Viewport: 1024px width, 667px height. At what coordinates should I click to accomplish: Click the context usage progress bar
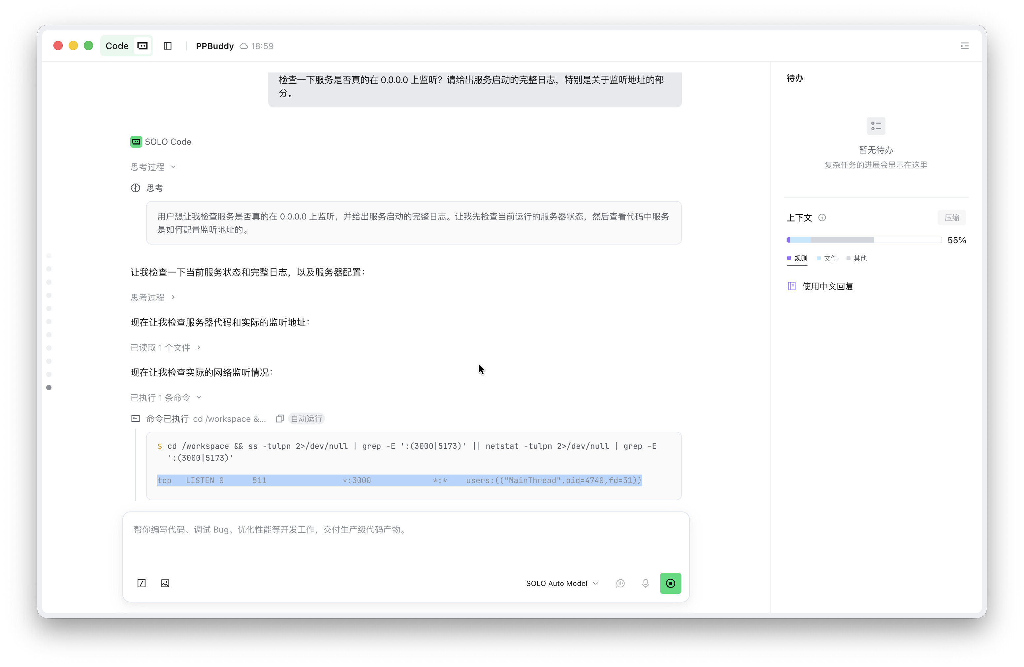click(864, 240)
